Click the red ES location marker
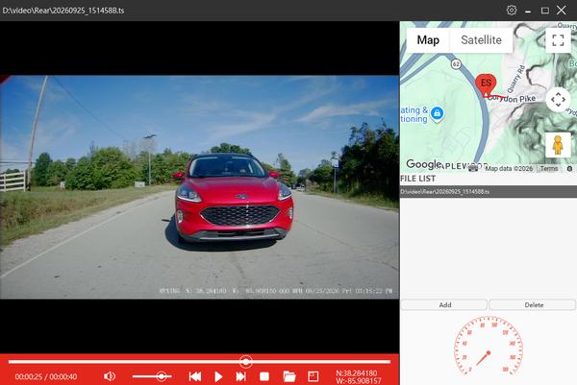The image size is (577, 385). coord(486,84)
